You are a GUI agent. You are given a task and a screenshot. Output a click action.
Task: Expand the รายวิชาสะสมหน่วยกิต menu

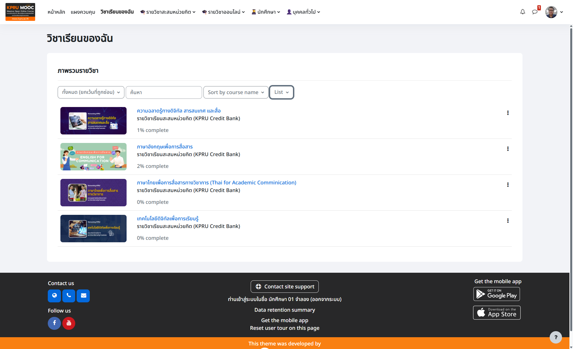click(x=168, y=12)
